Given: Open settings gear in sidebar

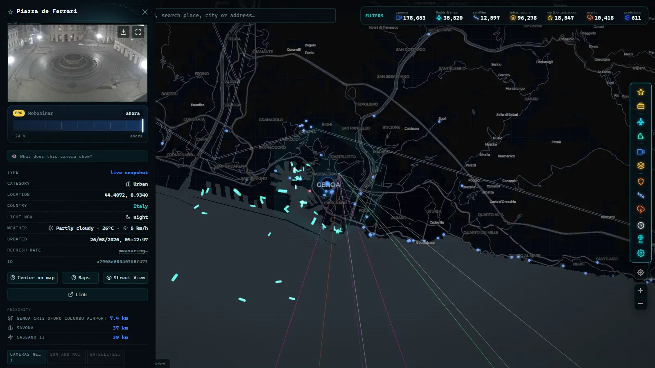Looking at the screenshot, I should point(641,253).
